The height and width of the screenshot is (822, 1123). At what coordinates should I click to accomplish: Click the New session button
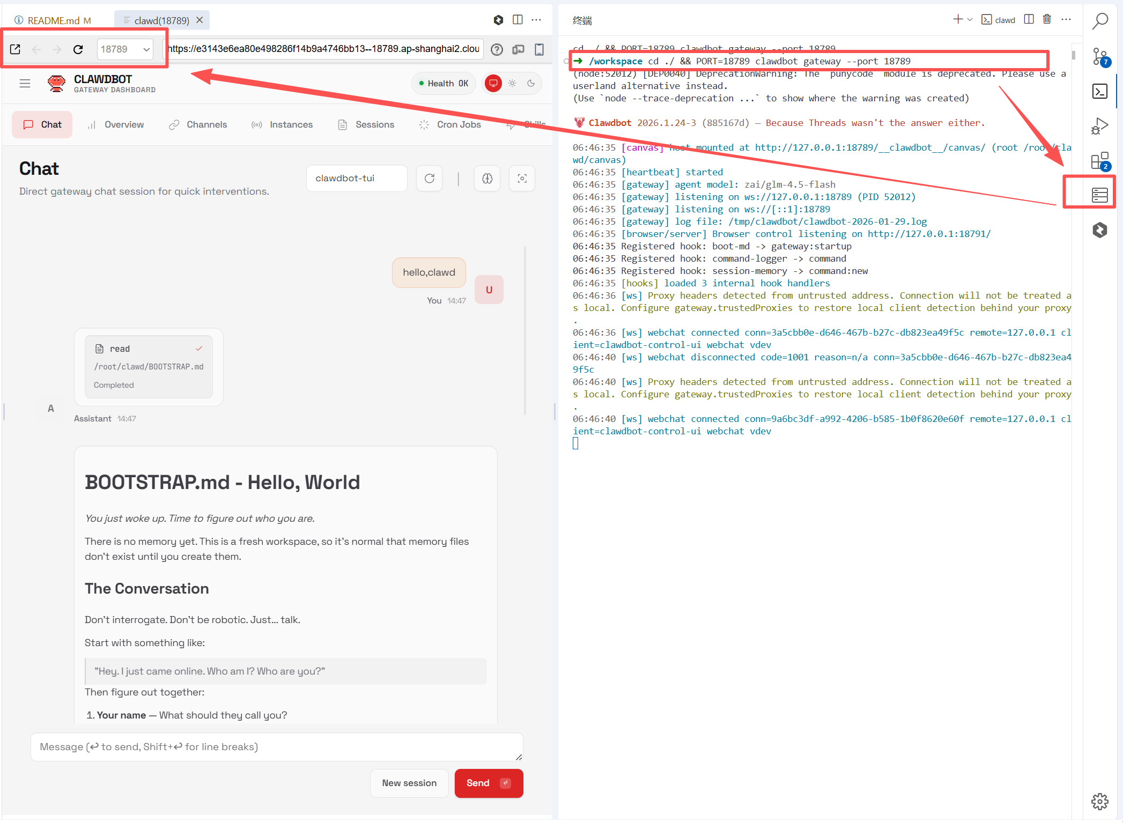(x=409, y=783)
